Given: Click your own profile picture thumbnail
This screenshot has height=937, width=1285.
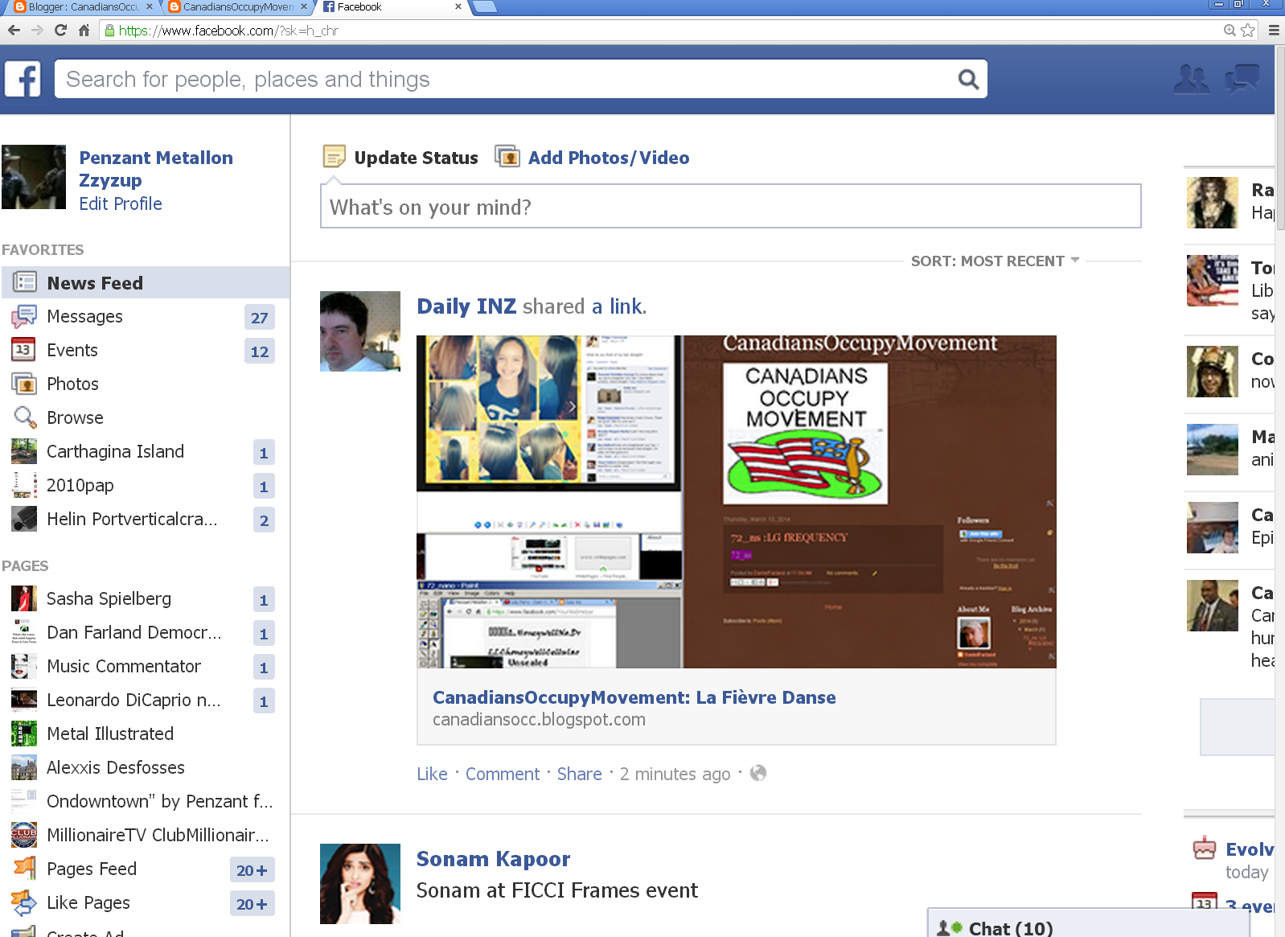Looking at the screenshot, I should pos(34,177).
